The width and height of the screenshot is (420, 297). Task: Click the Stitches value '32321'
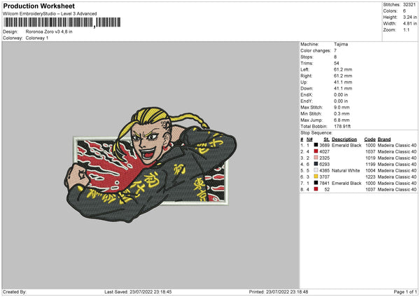click(409, 5)
